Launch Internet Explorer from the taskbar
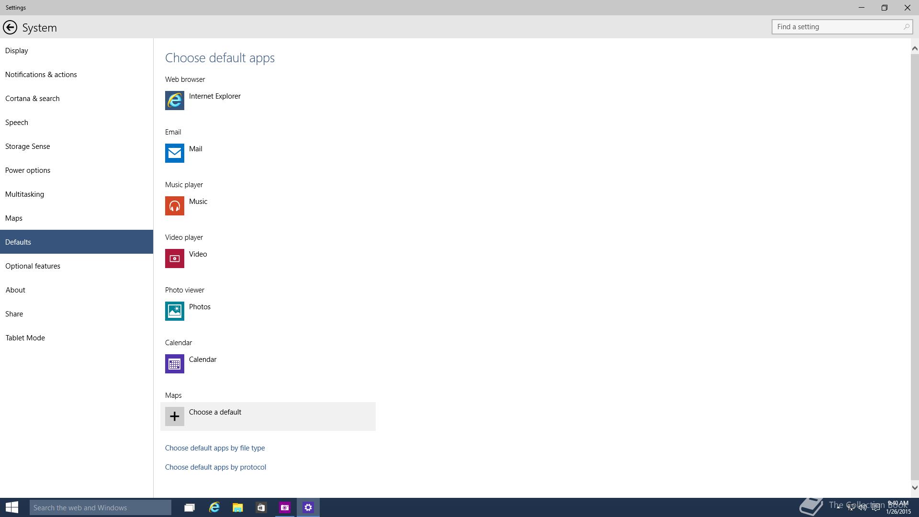This screenshot has width=919, height=517. 214,507
